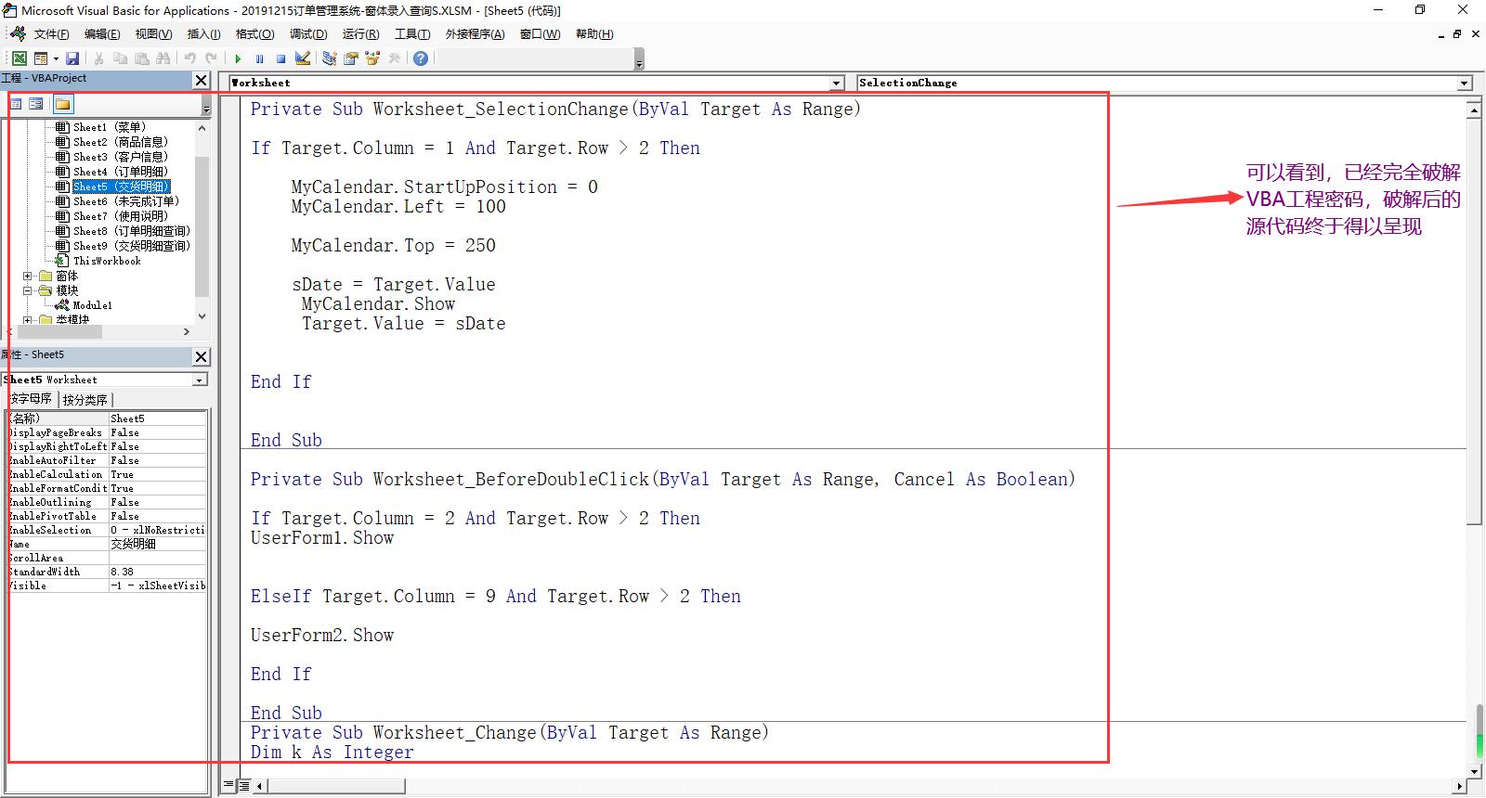
Task: Click the Toggle Folders icon in project pane
Action: tap(62, 104)
